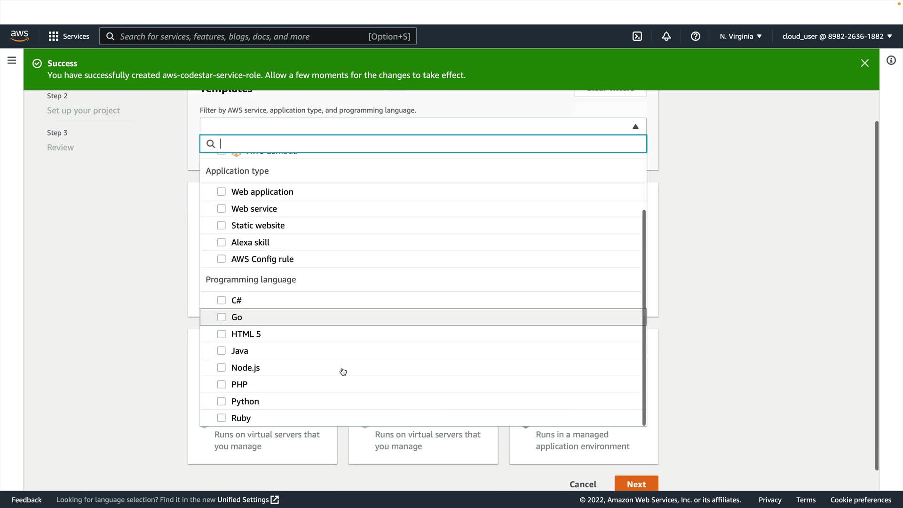
Task: Open the notifications bell
Action: point(666,36)
